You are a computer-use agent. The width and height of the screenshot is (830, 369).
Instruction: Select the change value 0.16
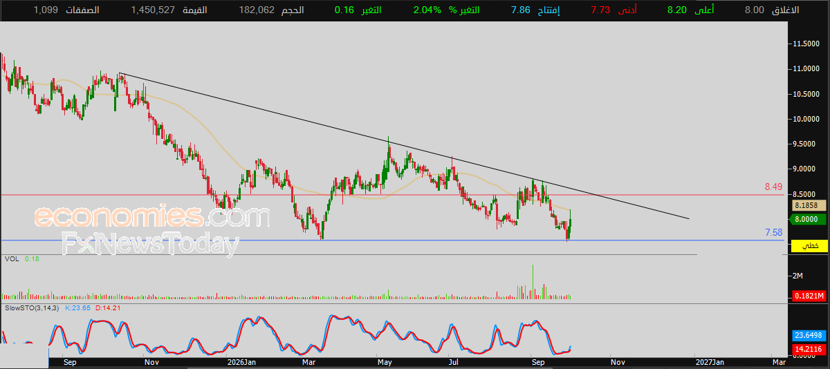344,10
